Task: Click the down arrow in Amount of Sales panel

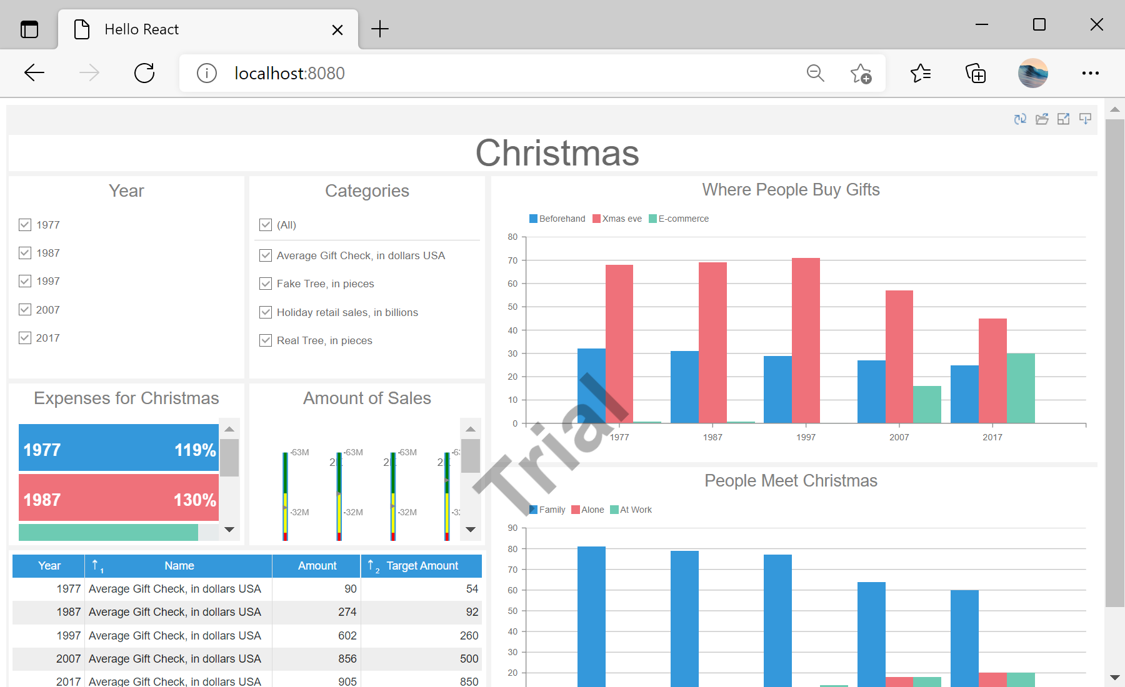Action: [471, 529]
